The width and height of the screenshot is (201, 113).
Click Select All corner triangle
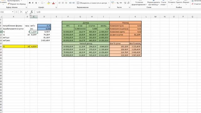pos(1,17)
